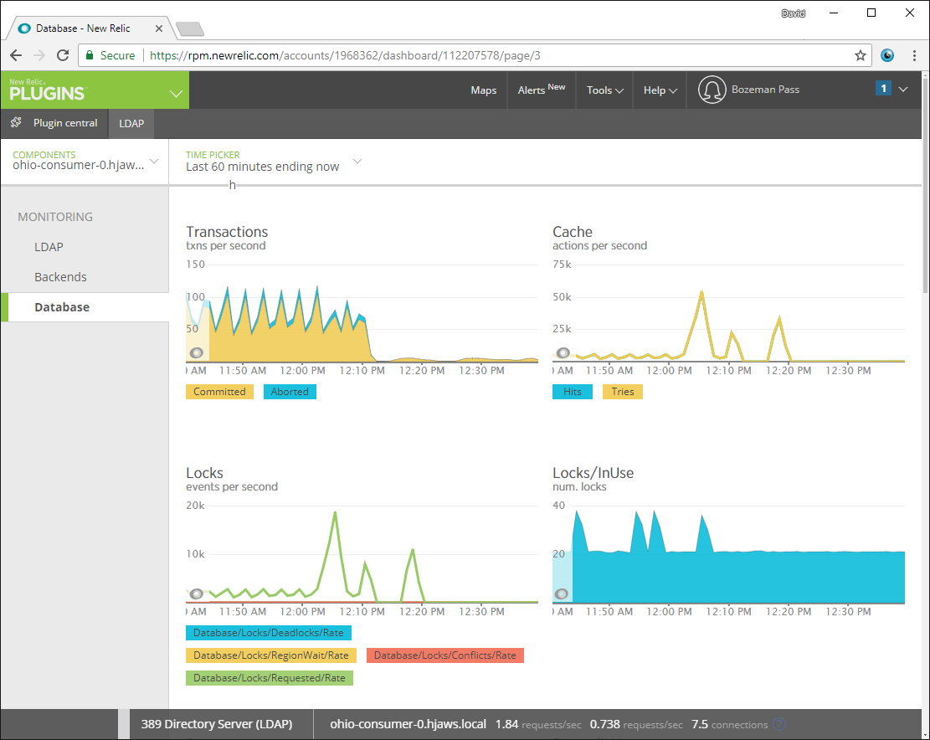
Task: Go to Plugin central
Action: click(x=65, y=123)
